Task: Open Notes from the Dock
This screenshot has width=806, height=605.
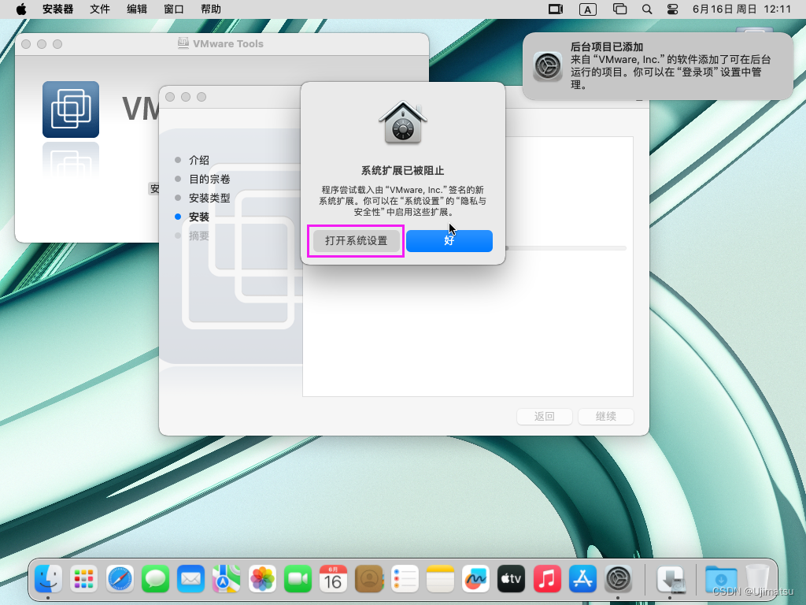Action: click(440, 579)
